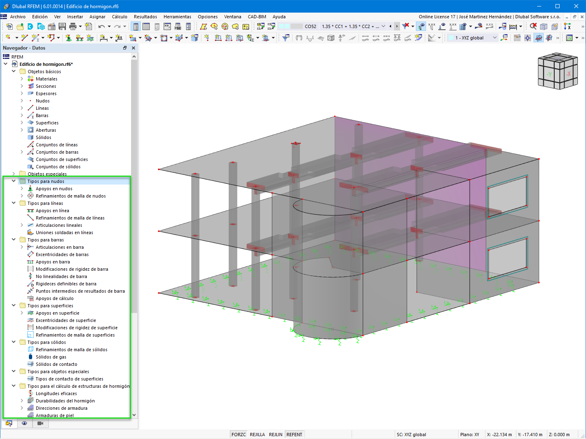This screenshot has height=439, width=586.
Task: Select Edificio de hormigon.rf6 model root
Action: [x=46, y=64]
